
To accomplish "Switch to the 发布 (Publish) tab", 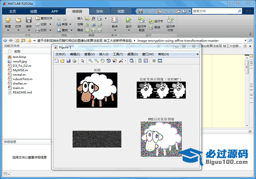I will pos(100,11).
